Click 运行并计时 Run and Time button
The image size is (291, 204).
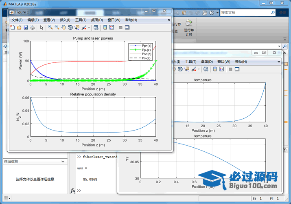(189, 27)
